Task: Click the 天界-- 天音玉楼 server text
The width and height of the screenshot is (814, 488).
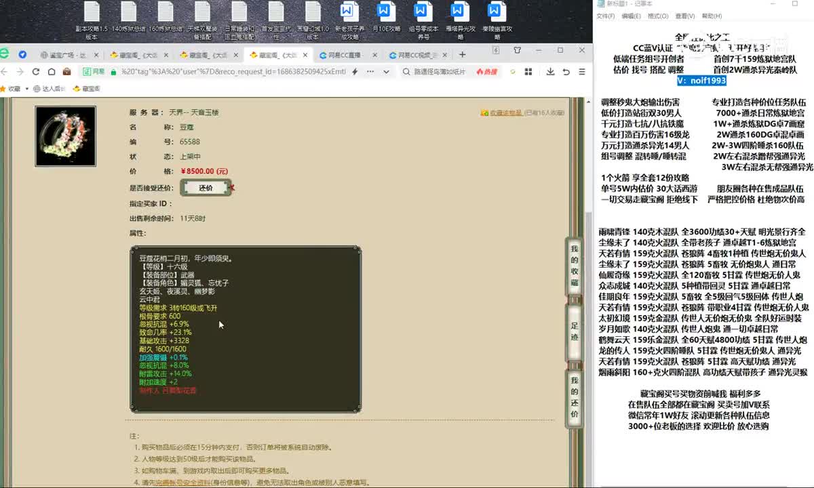Action: pos(194,113)
